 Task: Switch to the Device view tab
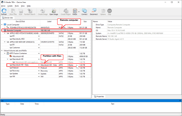pyautogui.click(x=8, y=18)
